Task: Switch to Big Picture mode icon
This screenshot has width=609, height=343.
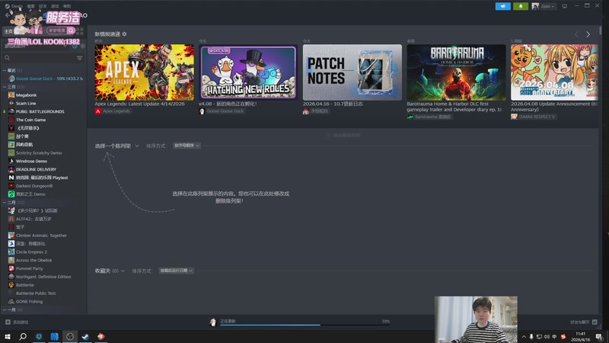Action: coord(564,6)
